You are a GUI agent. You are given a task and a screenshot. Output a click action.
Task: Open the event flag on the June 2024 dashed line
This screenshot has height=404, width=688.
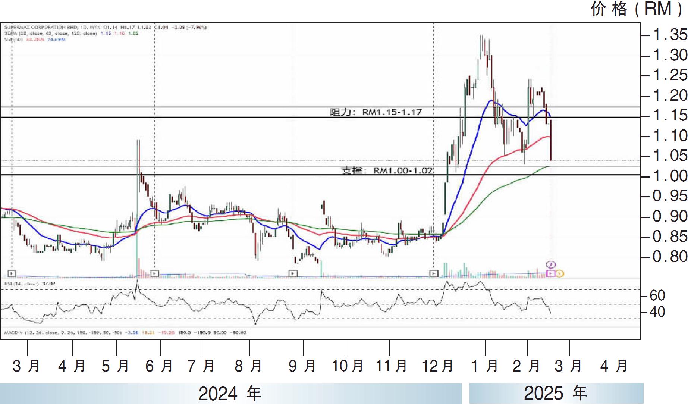(154, 273)
